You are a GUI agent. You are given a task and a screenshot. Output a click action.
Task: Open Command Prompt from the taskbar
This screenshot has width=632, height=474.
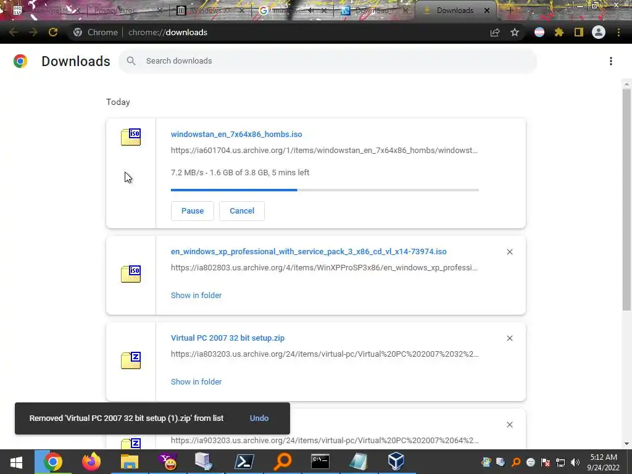(320, 462)
